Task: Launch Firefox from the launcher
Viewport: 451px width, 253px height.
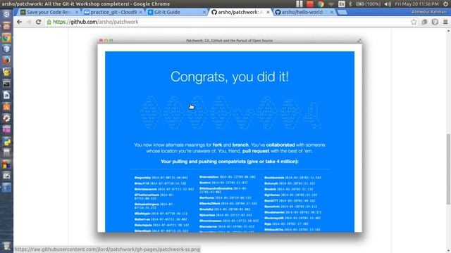Action: coord(6,60)
